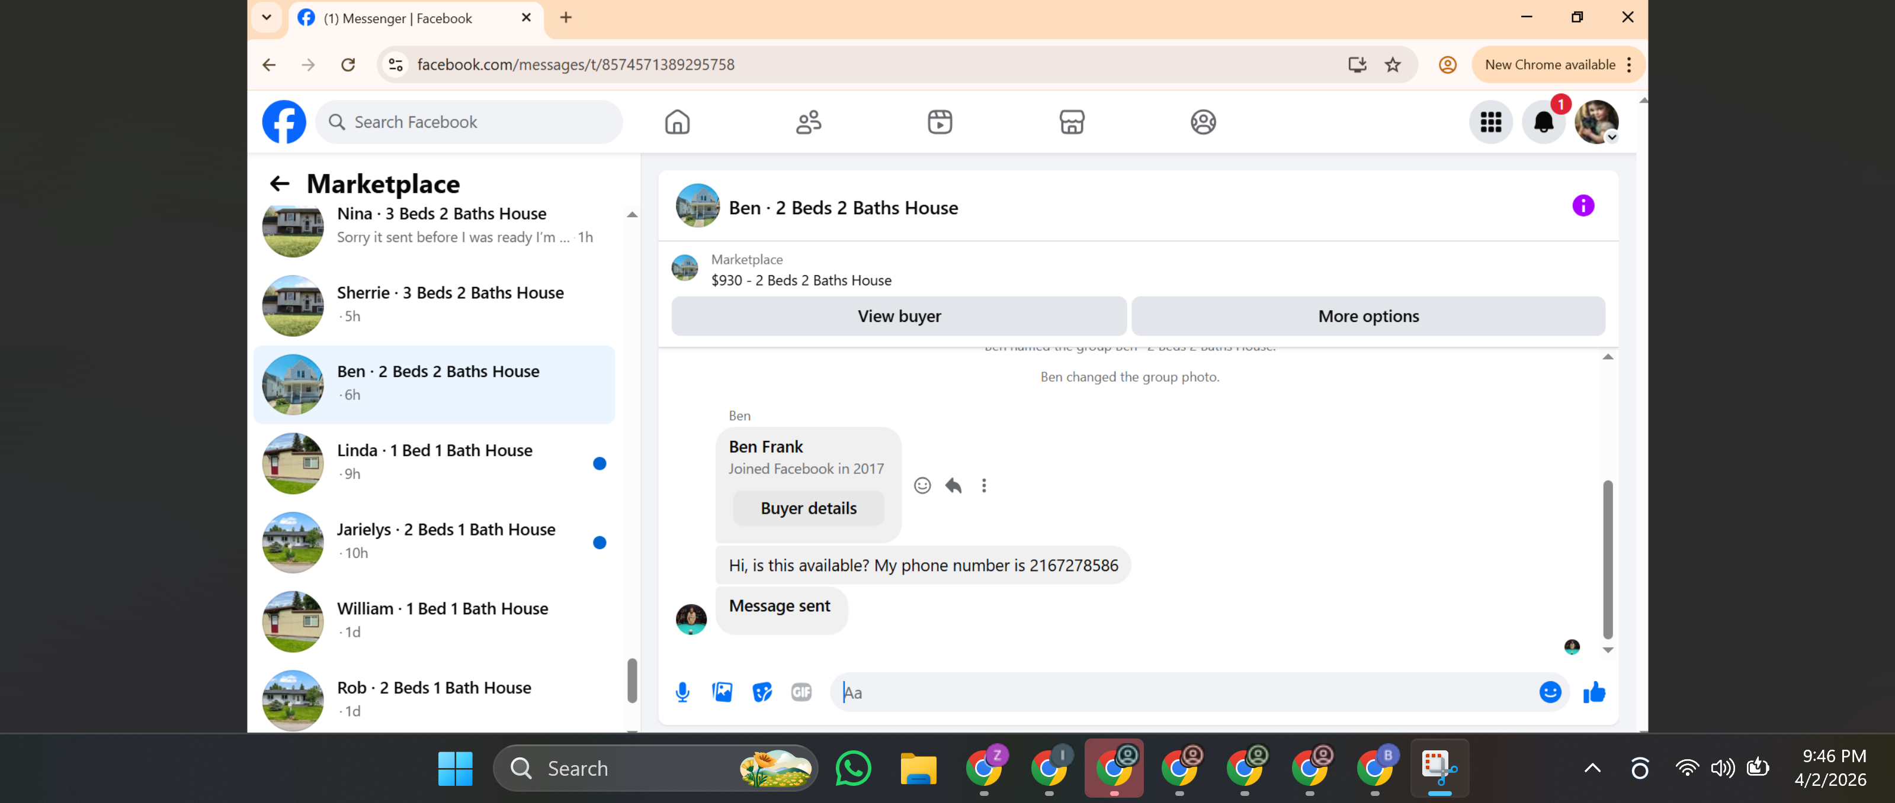Click the Buyer details button
The image size is (1895, 803).
click(808, 508)
